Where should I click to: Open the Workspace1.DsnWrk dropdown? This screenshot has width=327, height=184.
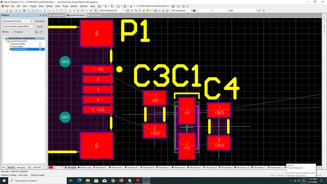18,21
